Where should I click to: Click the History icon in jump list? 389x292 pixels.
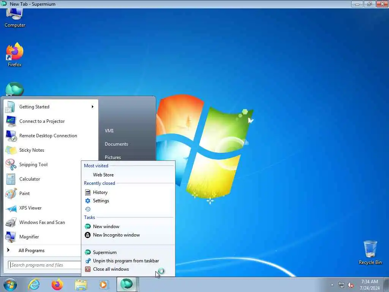pos(88,192)
